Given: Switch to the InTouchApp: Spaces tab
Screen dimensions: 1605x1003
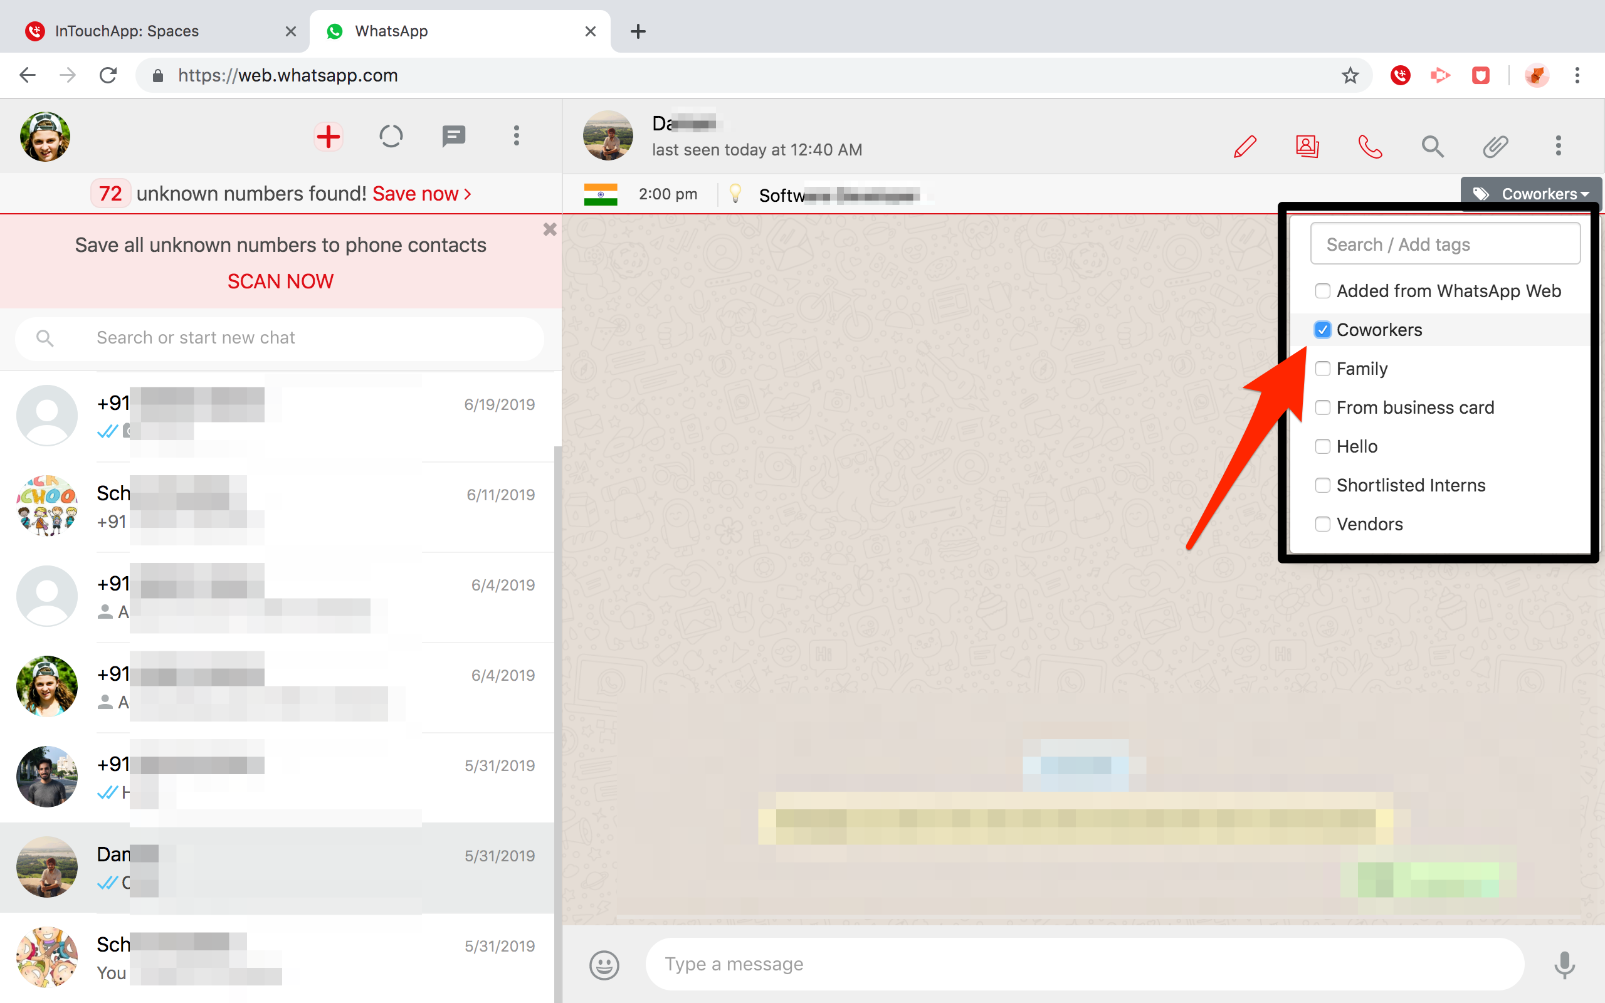Looking at the screenshot, I should 127,31.
